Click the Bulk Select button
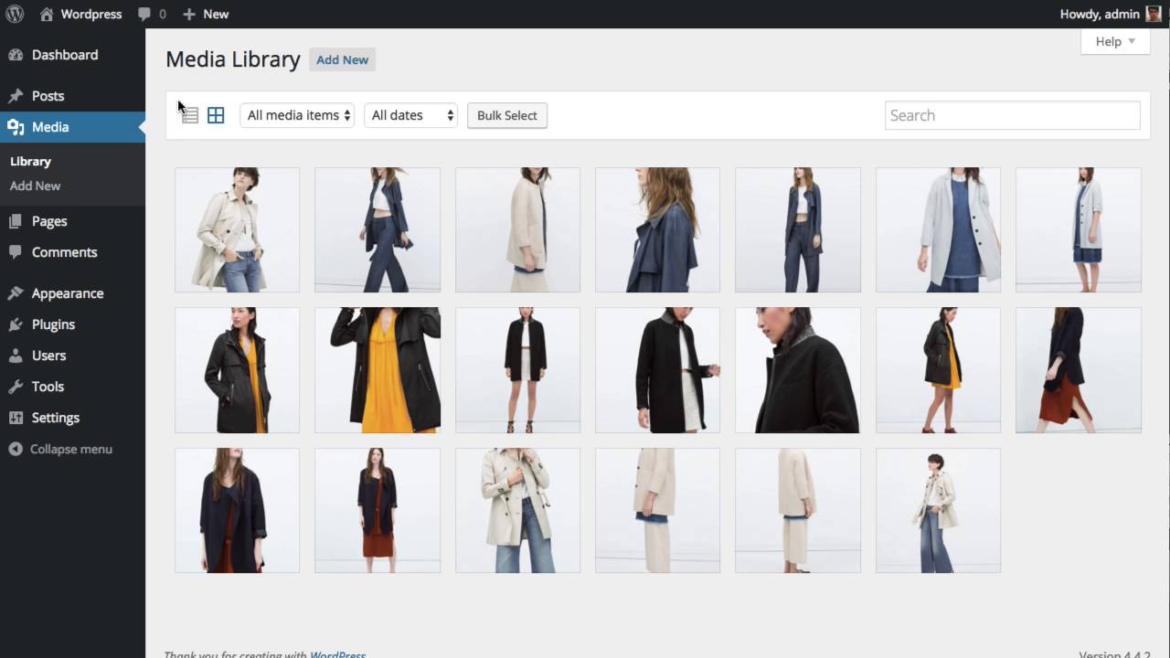The width and height of the screenshot is (1170, 658). point(507,115)
